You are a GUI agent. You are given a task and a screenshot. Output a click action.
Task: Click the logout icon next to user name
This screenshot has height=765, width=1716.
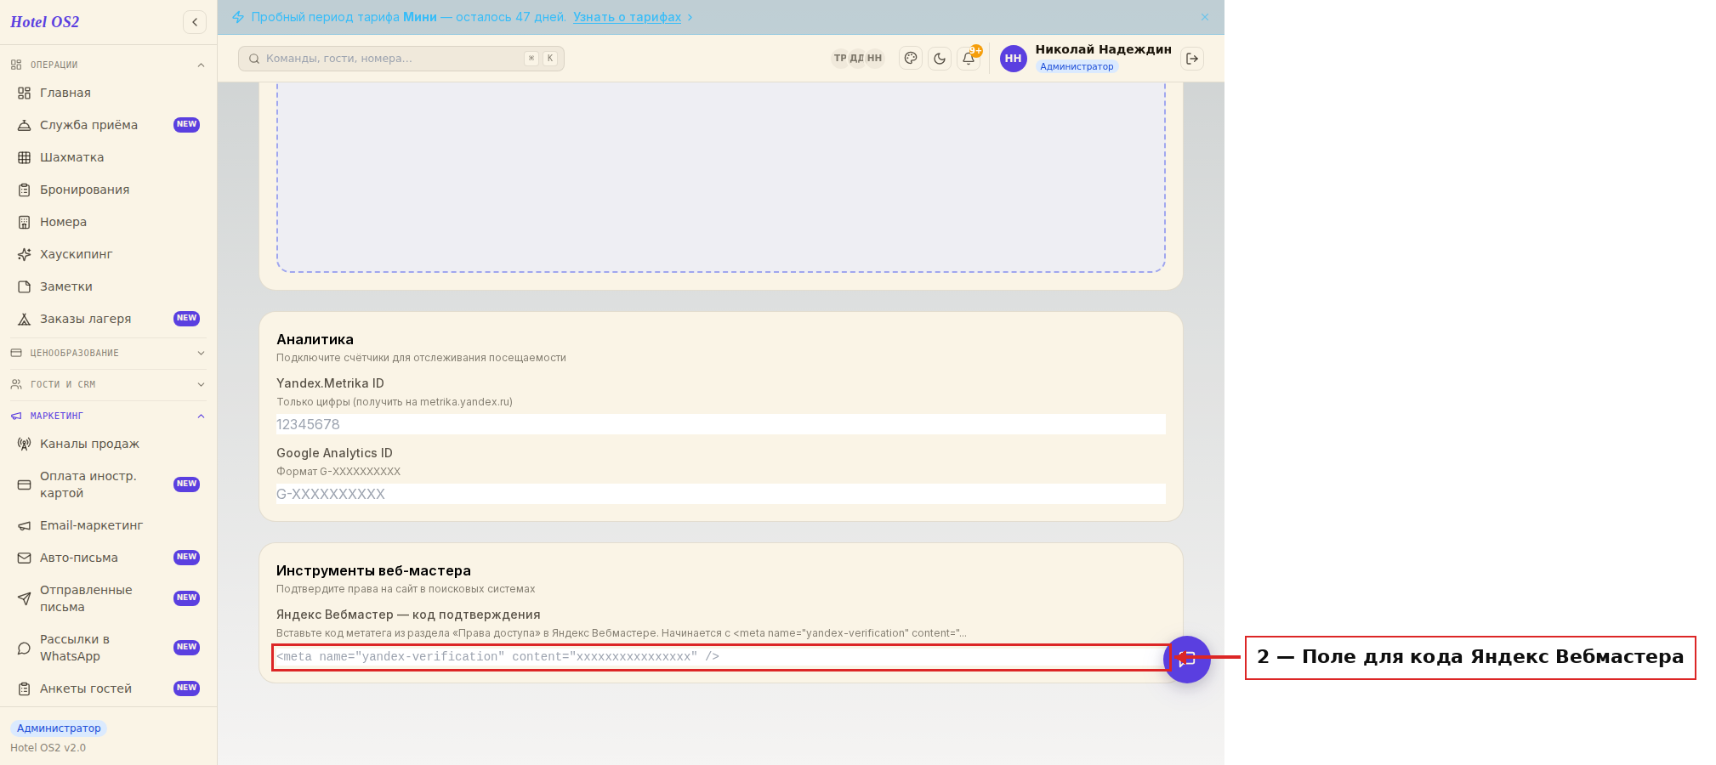click(1192, 59)
